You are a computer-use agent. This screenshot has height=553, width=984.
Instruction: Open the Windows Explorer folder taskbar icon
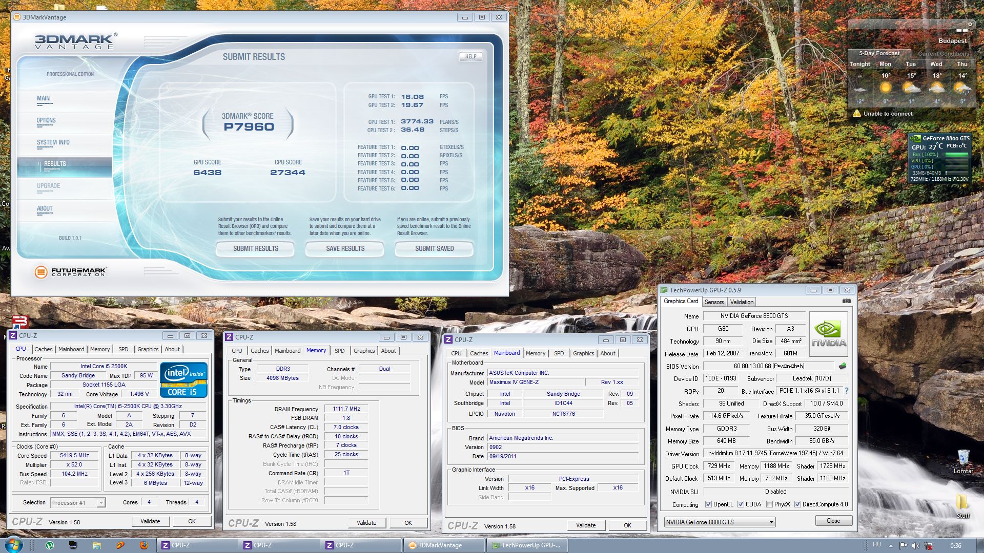[96, 545]
